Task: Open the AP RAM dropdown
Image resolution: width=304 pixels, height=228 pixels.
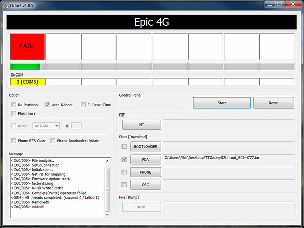Action: point(46,126)
